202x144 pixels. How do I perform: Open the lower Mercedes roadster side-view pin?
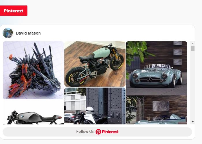156,110
